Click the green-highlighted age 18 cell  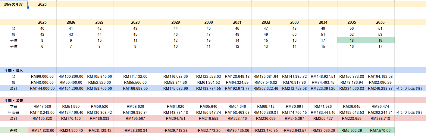click(x=352, y=40)
